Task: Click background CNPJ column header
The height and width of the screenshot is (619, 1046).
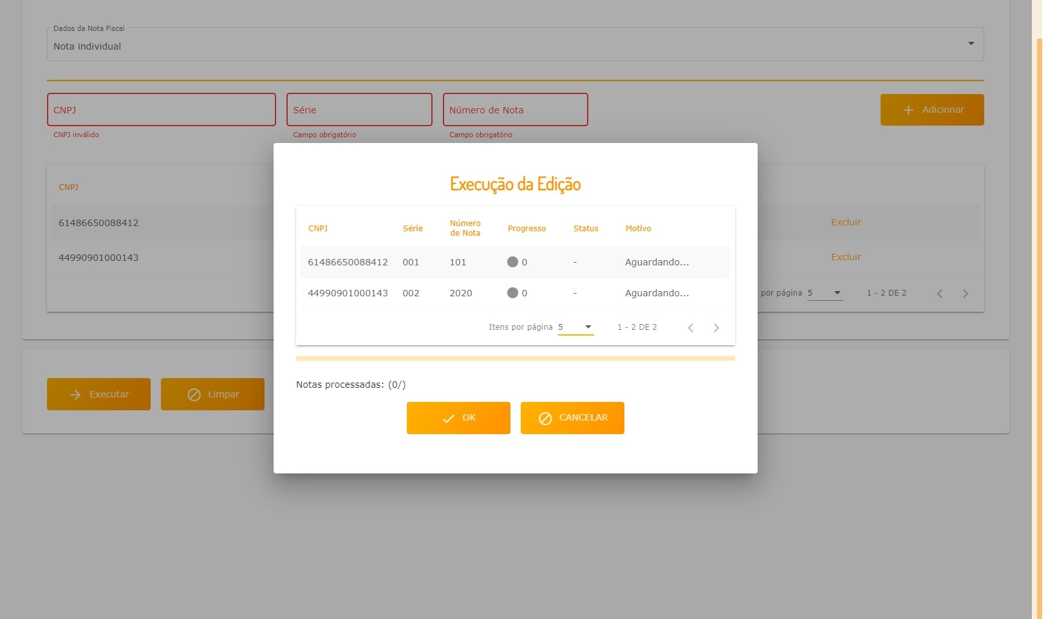Action: pos(68,187)
